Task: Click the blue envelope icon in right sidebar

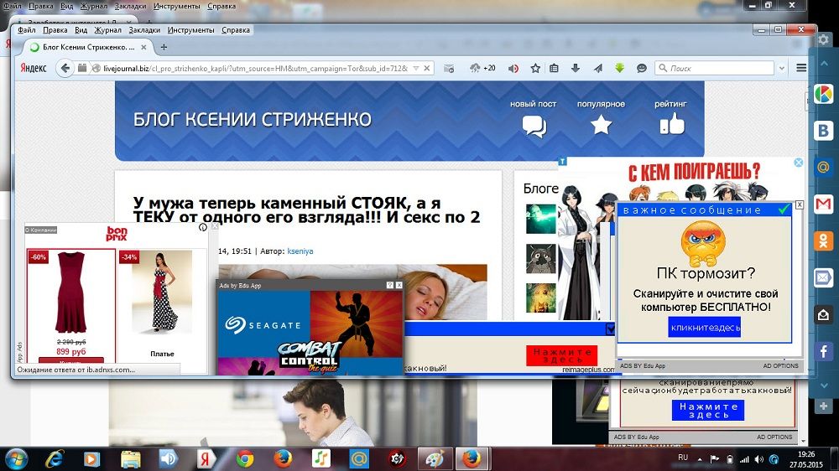Action: click(x=824, y=277)
